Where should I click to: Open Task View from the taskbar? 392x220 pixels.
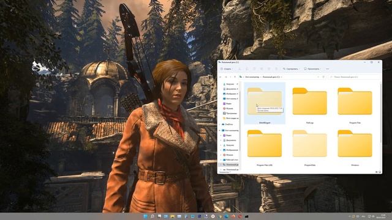coord(159,216)
